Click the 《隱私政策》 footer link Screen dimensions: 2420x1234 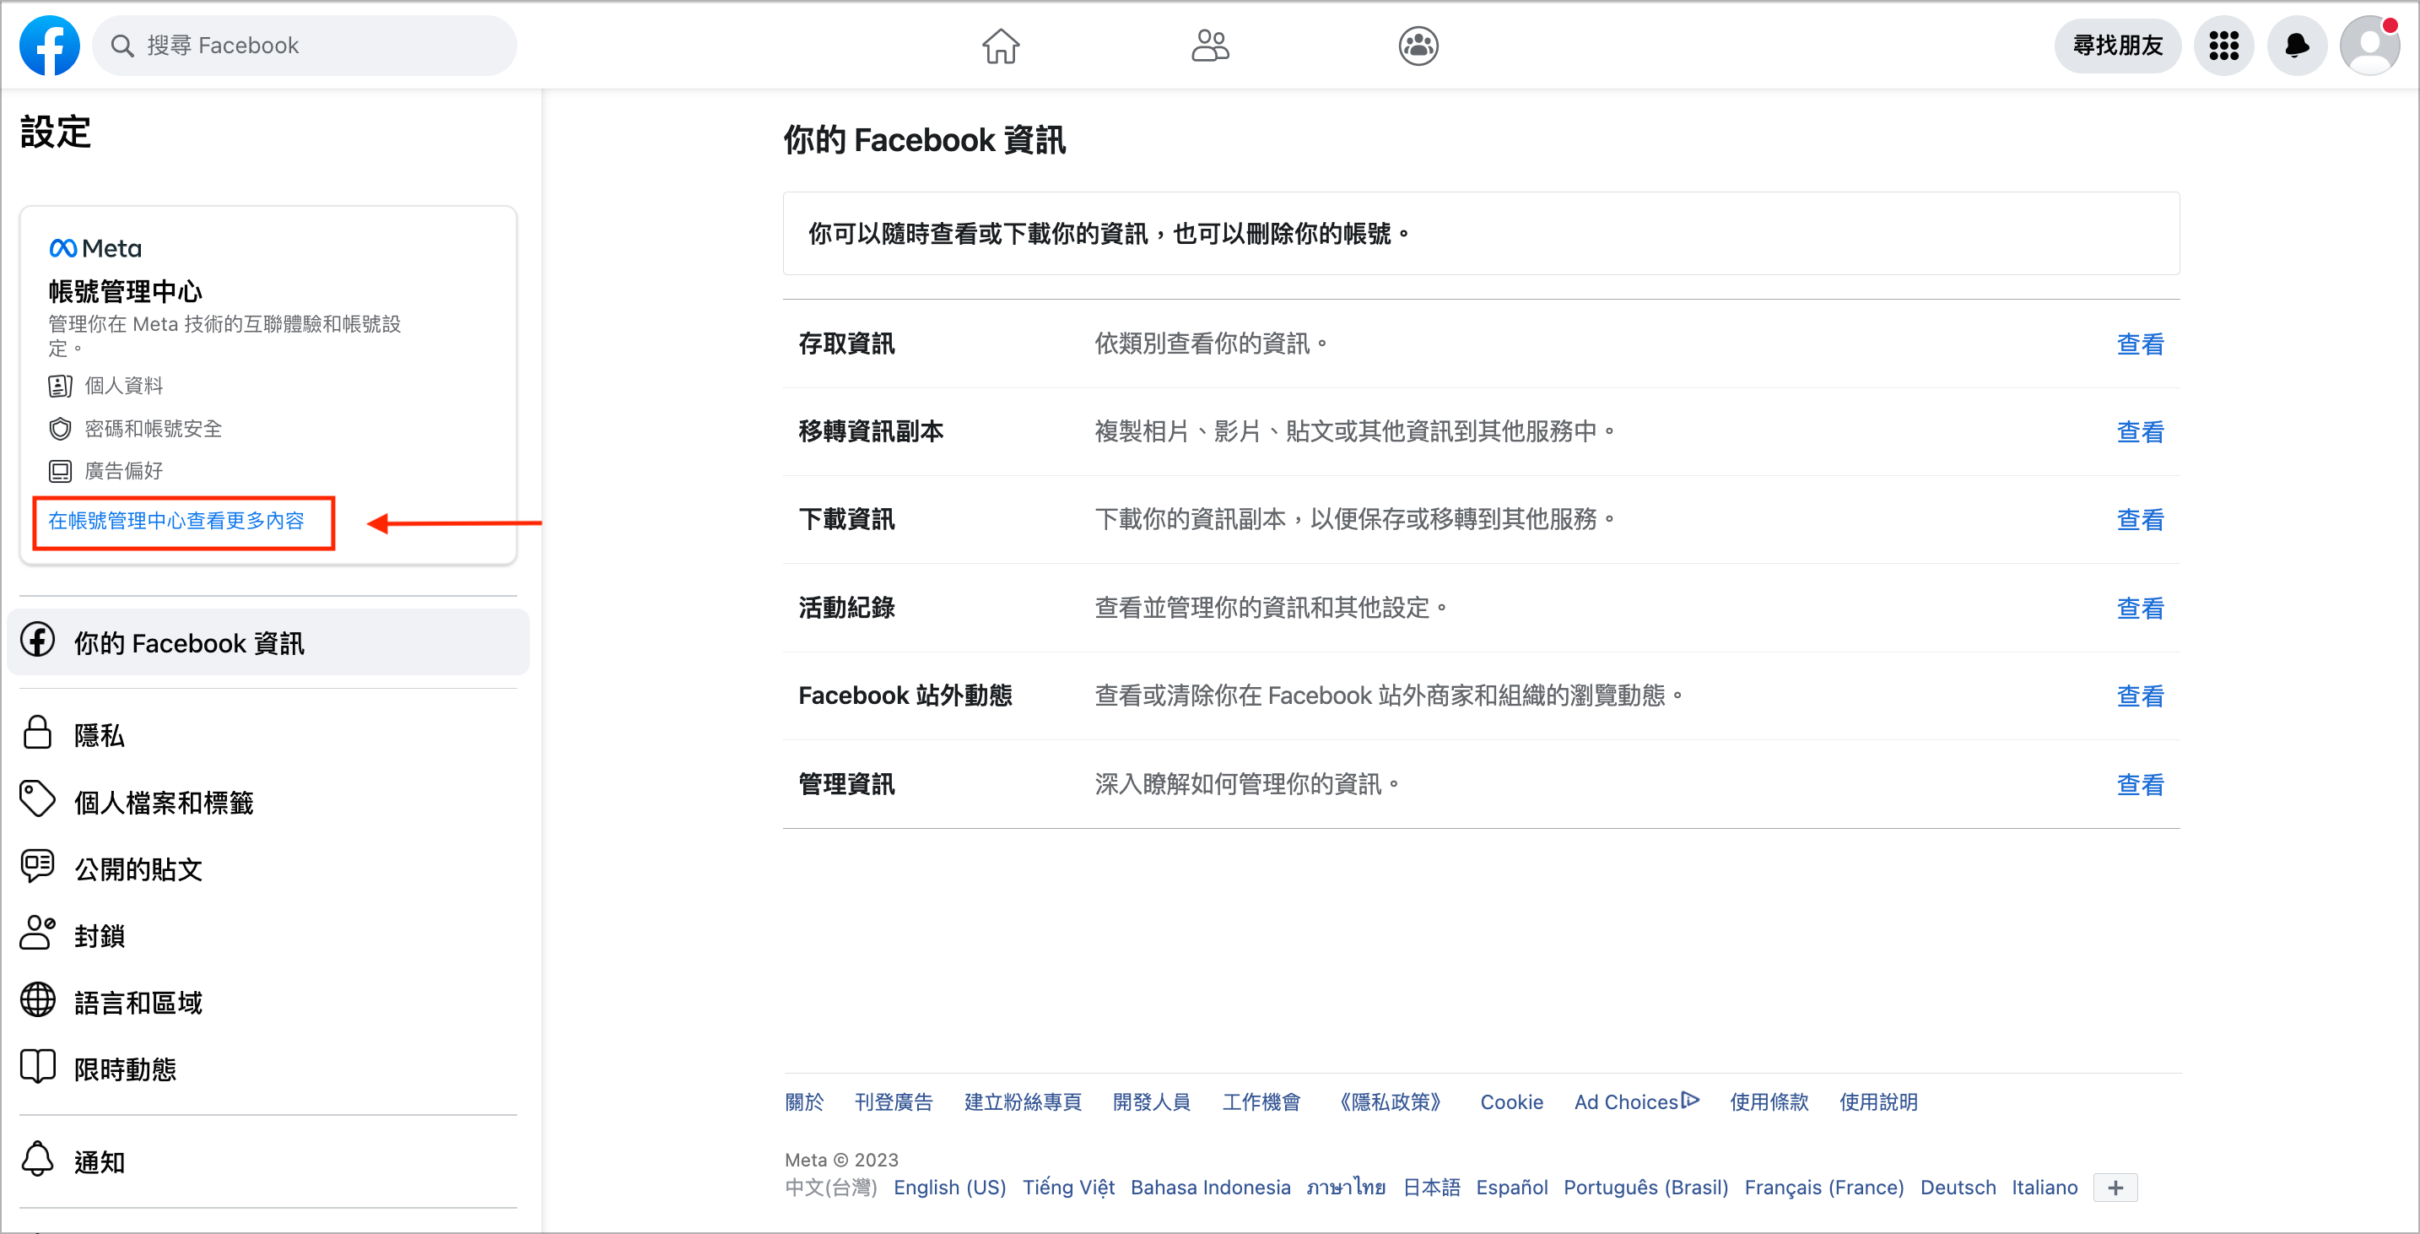tap(1391, 1101)
